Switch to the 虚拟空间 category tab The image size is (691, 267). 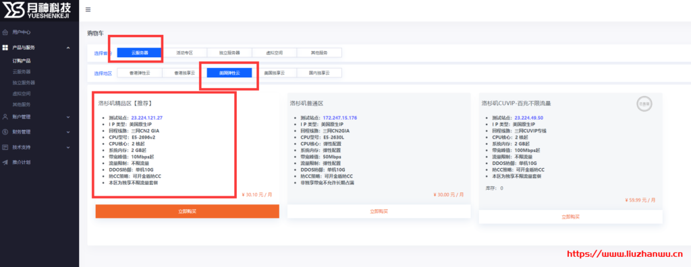coord(275,52)
